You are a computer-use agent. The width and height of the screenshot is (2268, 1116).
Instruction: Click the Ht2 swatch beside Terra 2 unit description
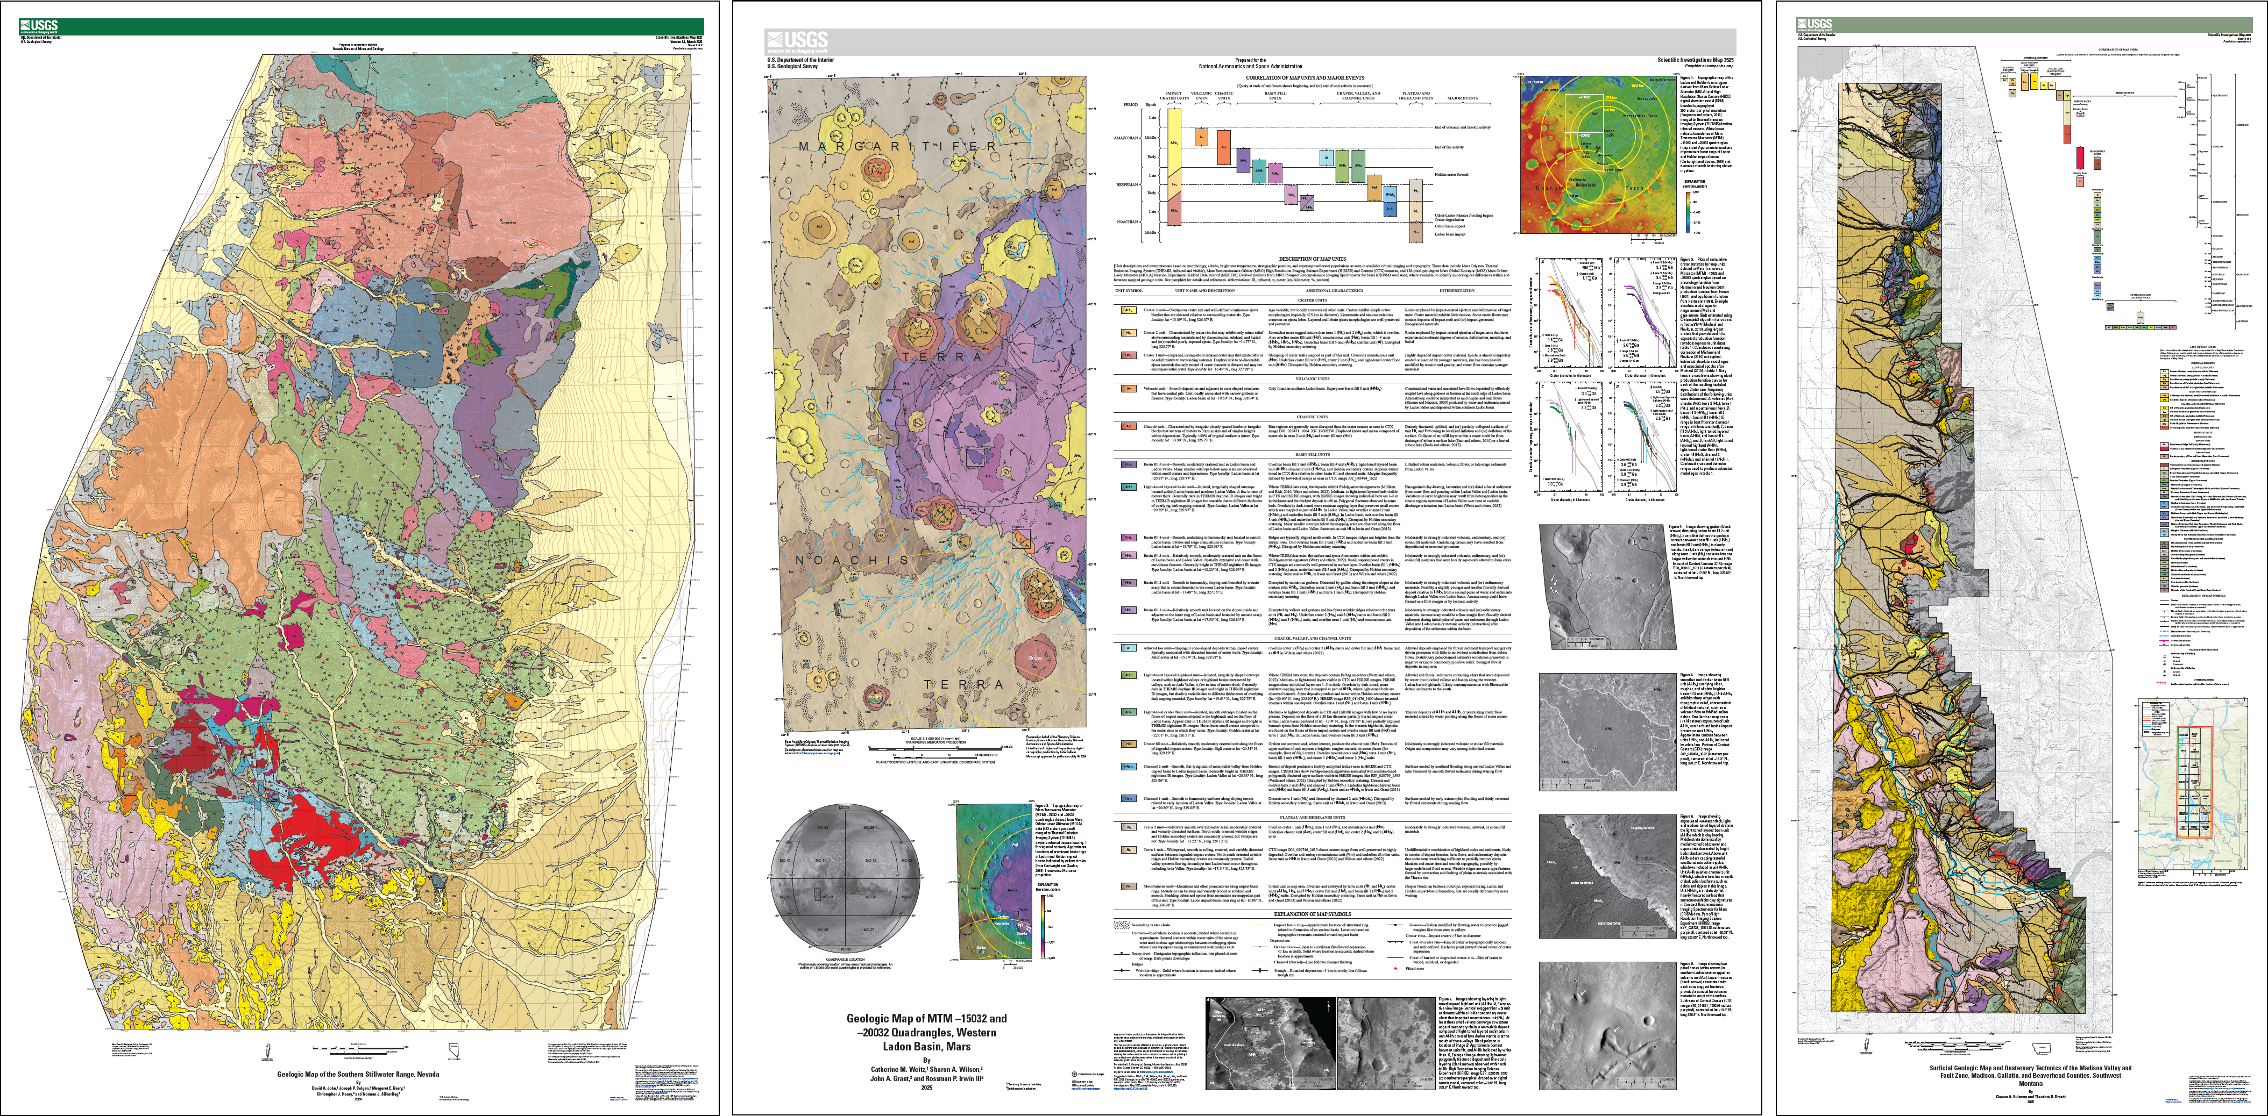pyautogui.click(x=1129, y=827)
